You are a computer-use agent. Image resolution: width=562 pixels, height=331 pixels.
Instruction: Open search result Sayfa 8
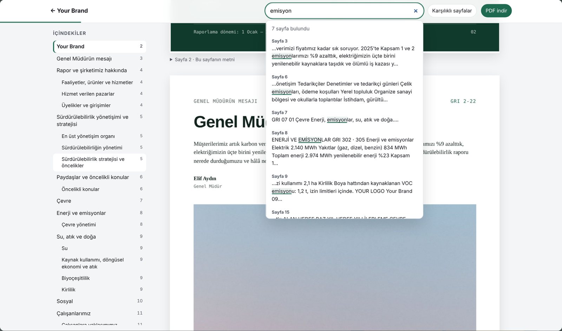coord(344,148)
